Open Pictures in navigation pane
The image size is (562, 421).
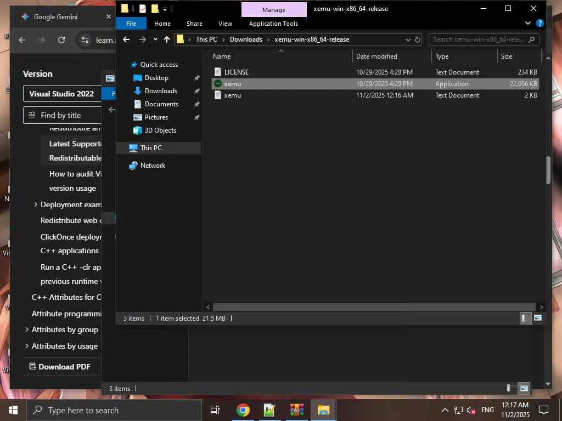[x=156, y=117]
